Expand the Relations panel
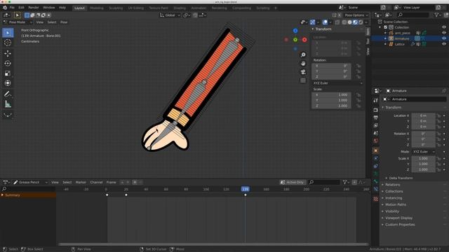Screen dimensions: 449x252 pyautogui.click(x=392, y=185)
